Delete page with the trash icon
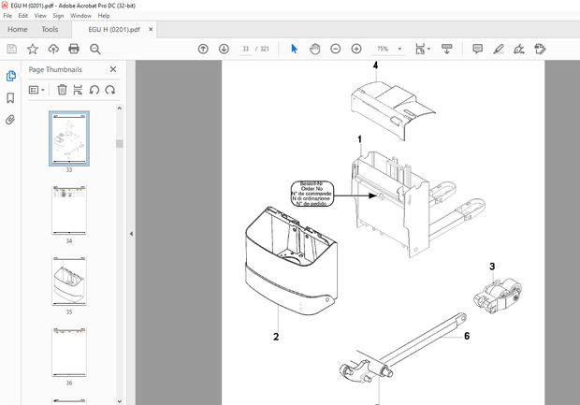The width and height of the screenshot is (580, 405). coord(62,90)
